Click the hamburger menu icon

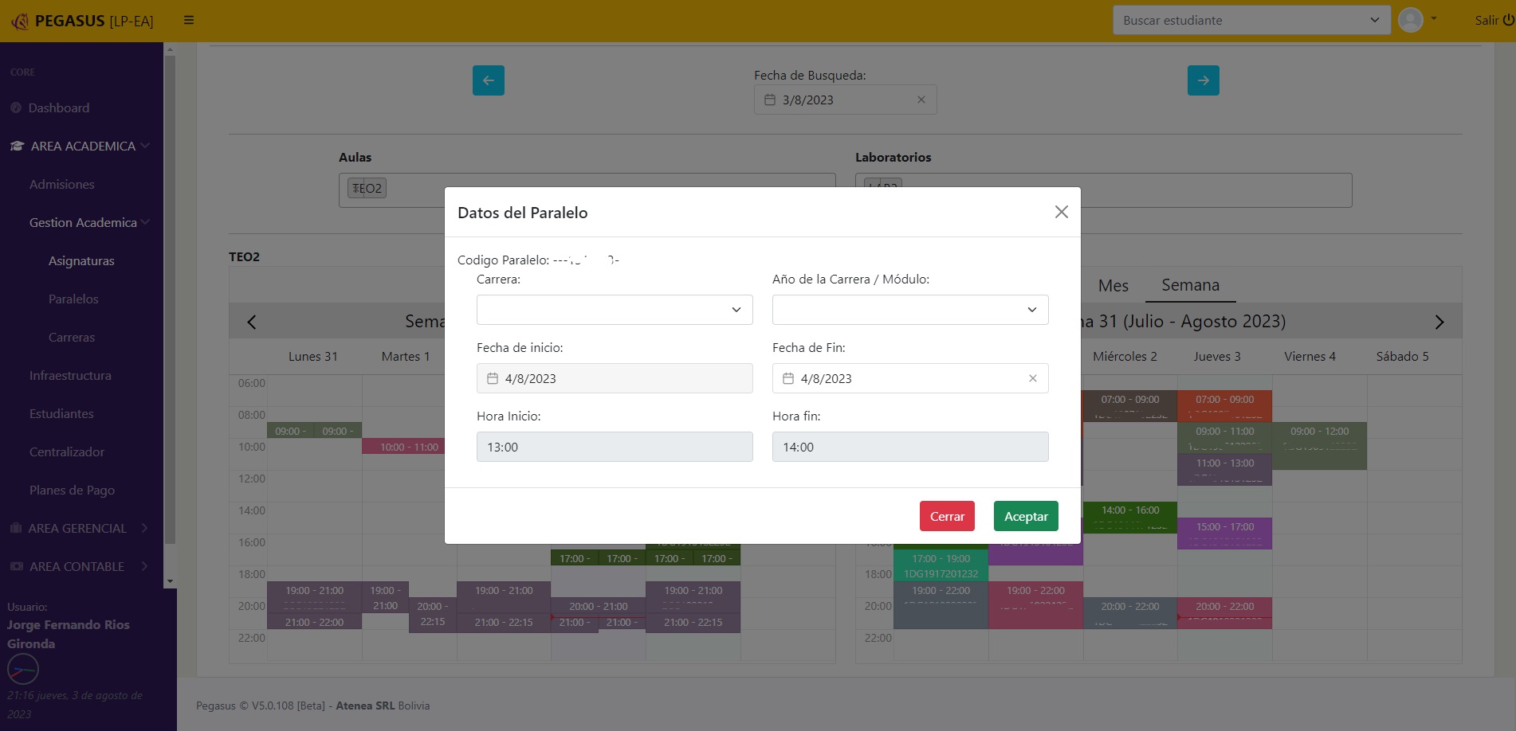click(189, 20)
